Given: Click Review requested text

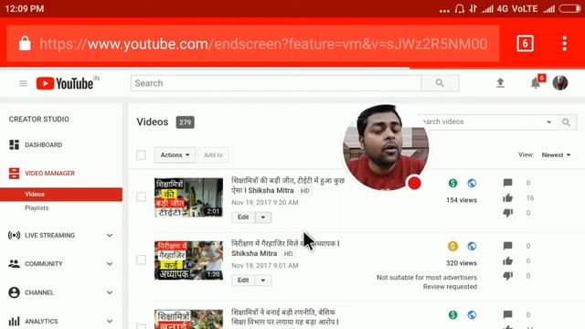Looking at the screenshot, I should (450, 286).
